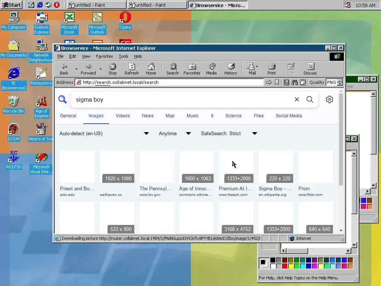Click the Discuss toolbar button
This screenshot has width=381, height=286.
(310, 69)
